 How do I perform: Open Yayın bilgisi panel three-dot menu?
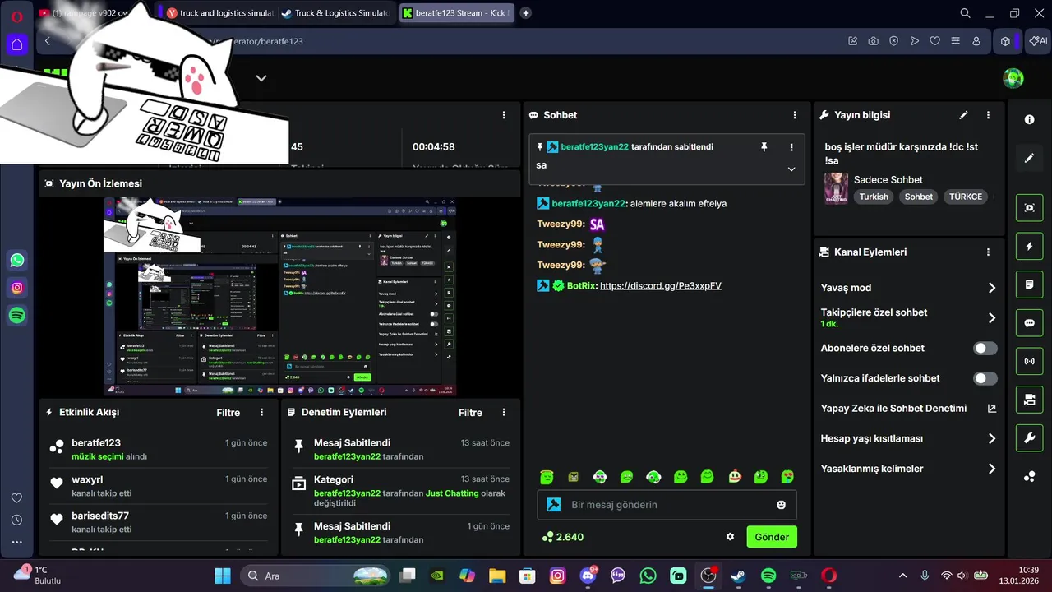[x=988, y=115]
